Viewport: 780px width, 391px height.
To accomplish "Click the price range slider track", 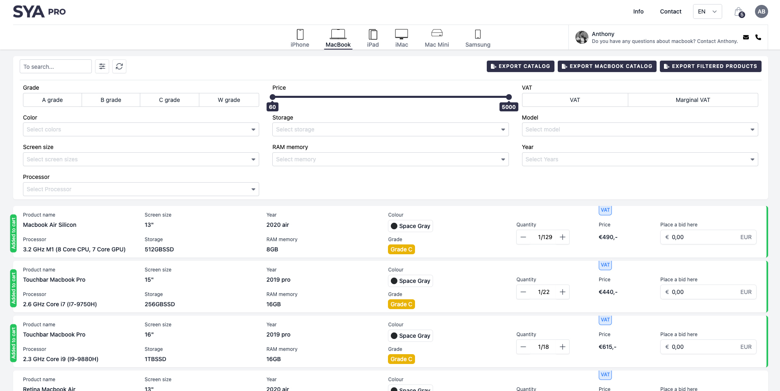I will point(391,97).
